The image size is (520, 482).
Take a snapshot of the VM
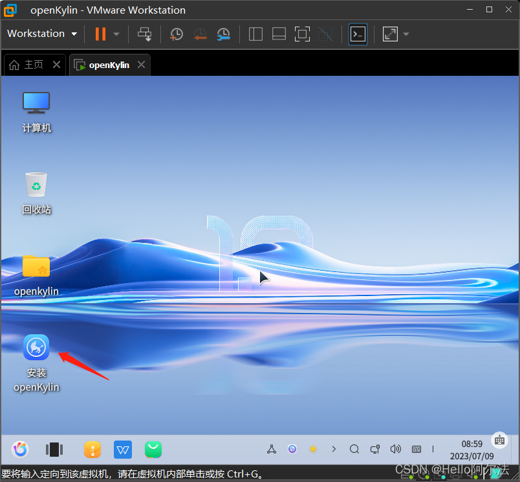pos(176,34)
